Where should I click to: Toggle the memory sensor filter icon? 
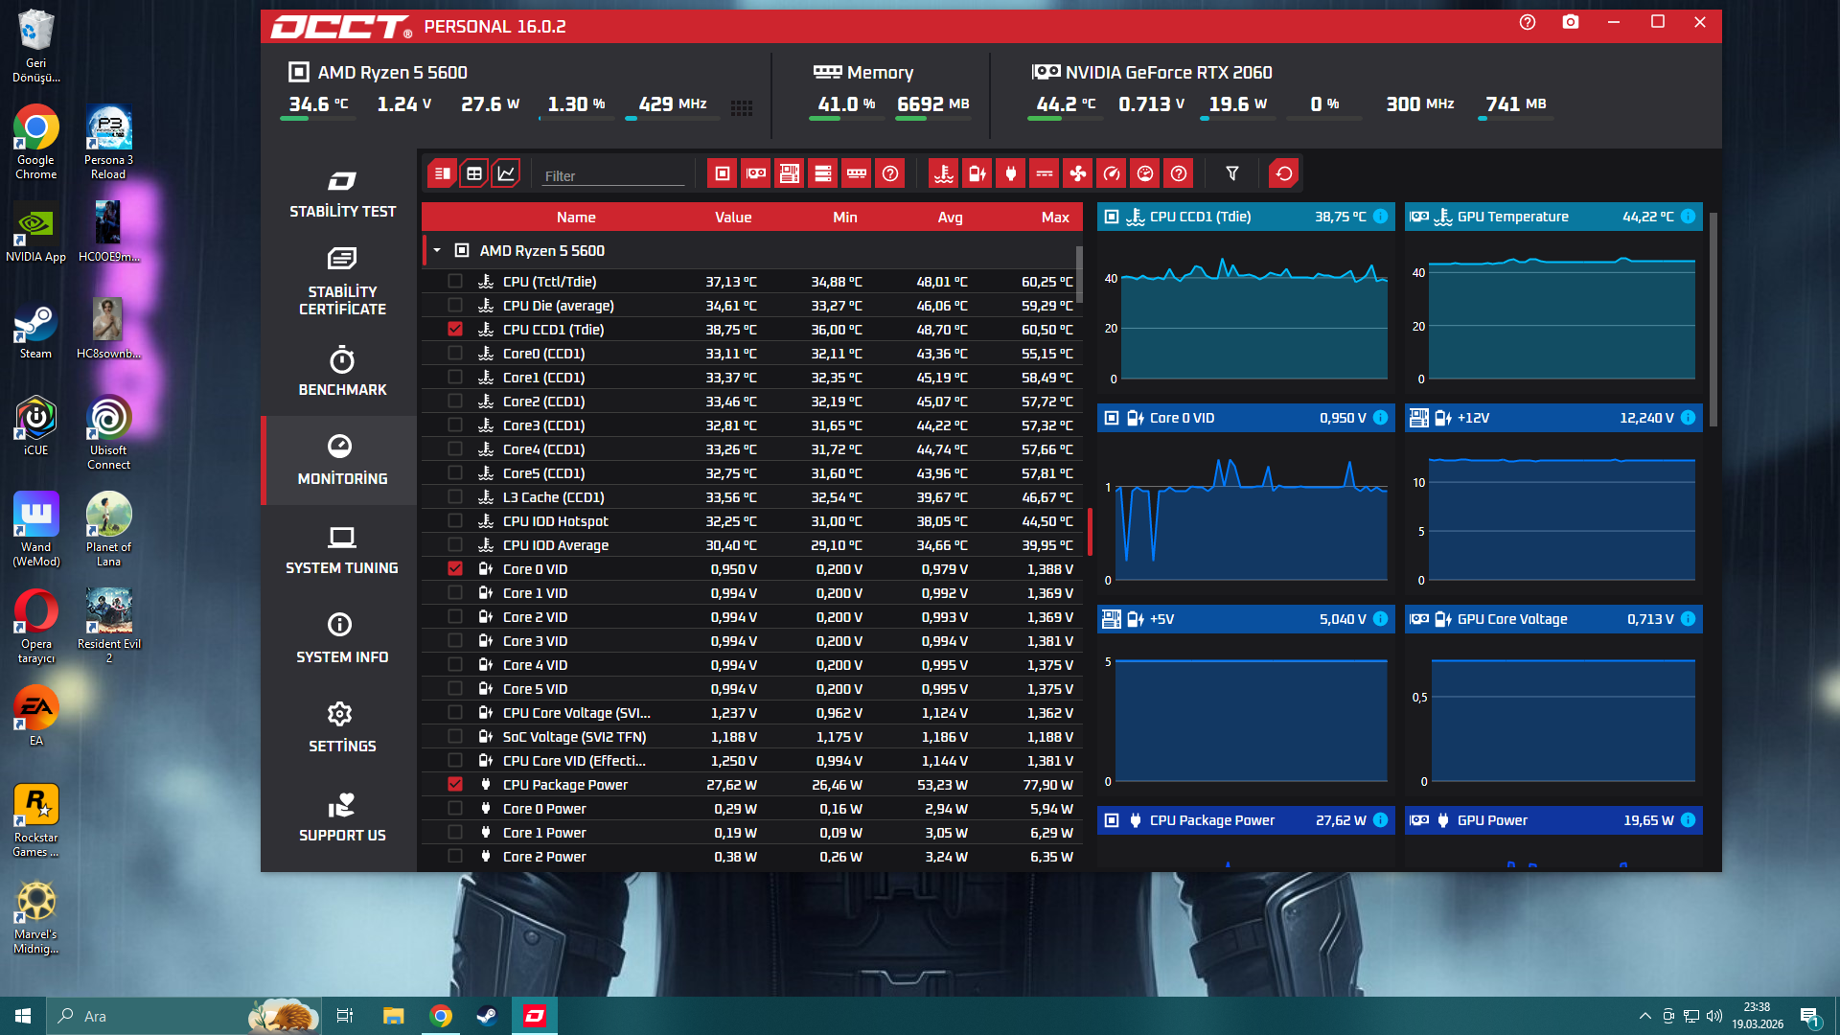click(857, 173)
